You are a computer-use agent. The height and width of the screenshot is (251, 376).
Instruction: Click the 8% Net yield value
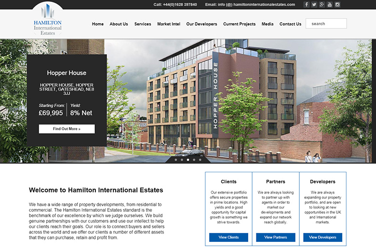(x=81, y=113)
